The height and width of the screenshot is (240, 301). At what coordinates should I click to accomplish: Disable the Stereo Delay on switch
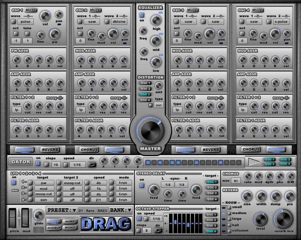pos(142,185)
